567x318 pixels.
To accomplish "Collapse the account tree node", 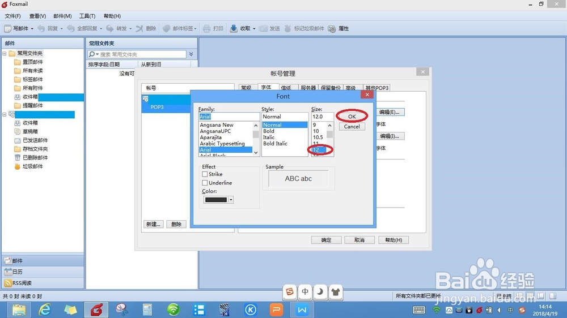I will 5,114.
